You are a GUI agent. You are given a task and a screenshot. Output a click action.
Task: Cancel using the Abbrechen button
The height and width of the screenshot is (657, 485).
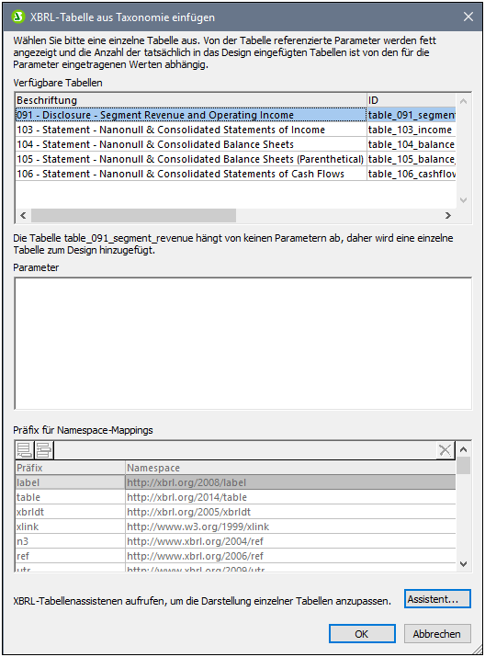tap(437, 634)
